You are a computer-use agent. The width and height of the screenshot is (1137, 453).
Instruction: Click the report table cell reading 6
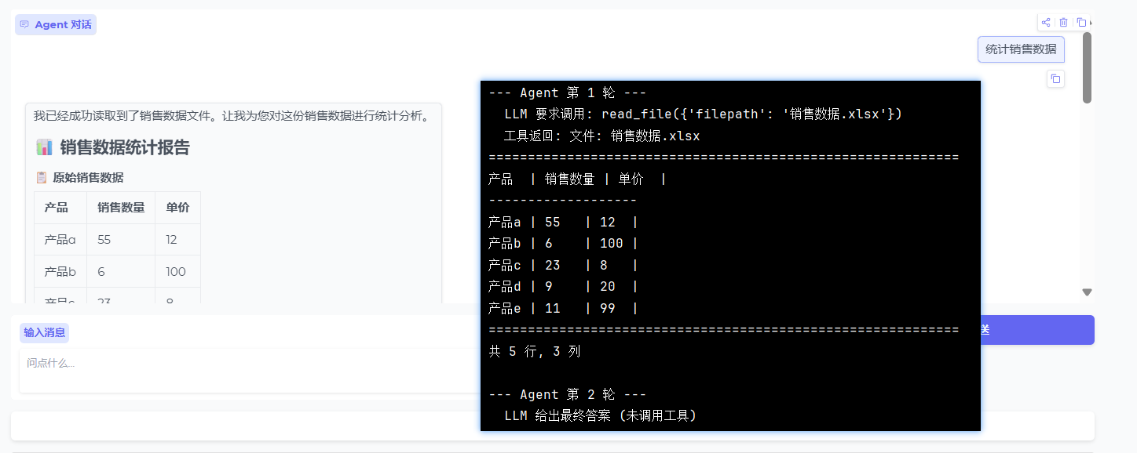point(121,272)
